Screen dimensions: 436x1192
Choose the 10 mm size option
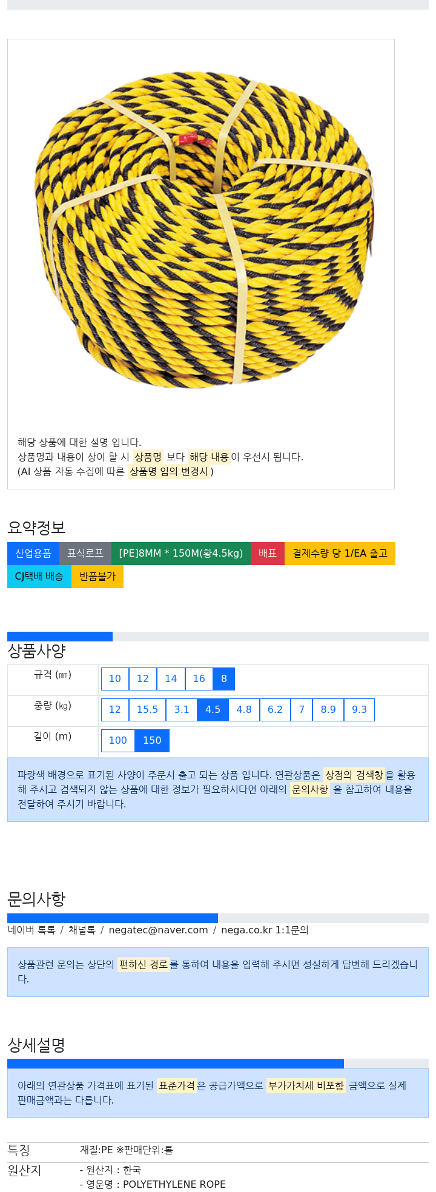(x=115, y=679)
